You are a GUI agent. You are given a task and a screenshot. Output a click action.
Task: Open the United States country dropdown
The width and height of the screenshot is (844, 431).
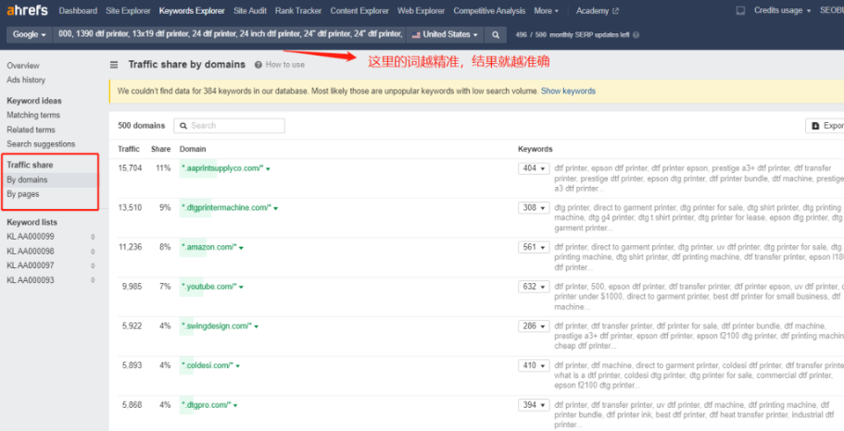(x=445, y=34)
